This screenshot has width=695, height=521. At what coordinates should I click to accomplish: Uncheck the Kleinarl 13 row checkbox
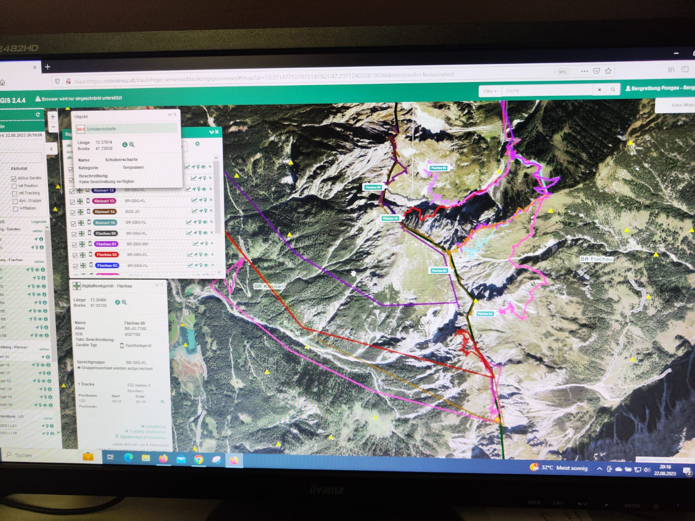point(73,202)
